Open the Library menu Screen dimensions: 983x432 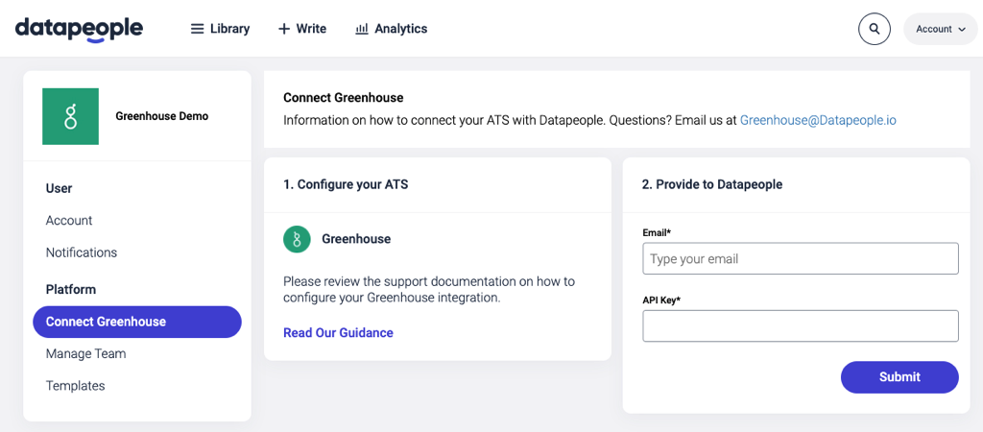[x=220, y=29]
